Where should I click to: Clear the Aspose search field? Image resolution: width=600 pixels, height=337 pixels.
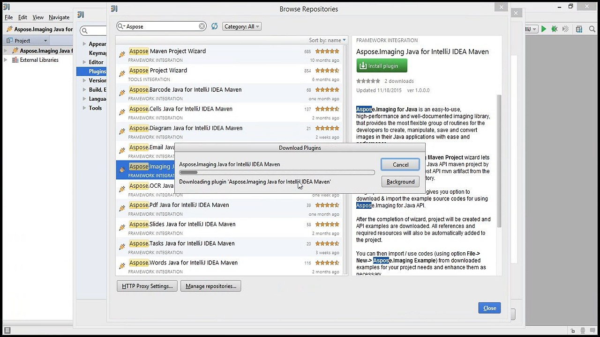pos(202,26)
